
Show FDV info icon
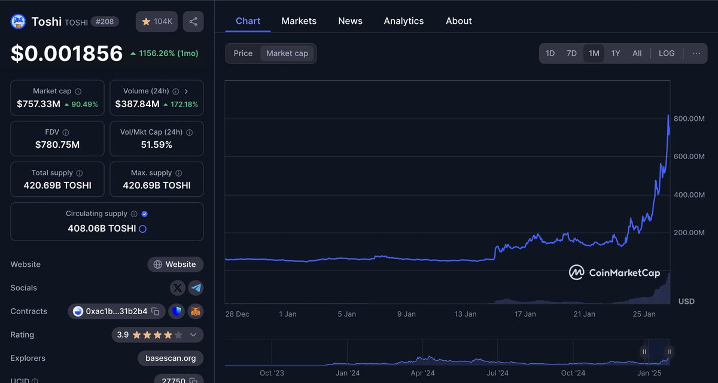[x=66, y=132]
